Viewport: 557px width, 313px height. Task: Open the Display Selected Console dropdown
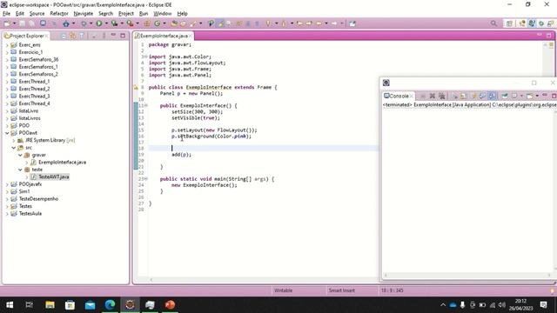521,96
